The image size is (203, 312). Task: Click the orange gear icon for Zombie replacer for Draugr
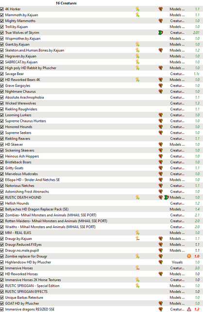pos(189,256)
